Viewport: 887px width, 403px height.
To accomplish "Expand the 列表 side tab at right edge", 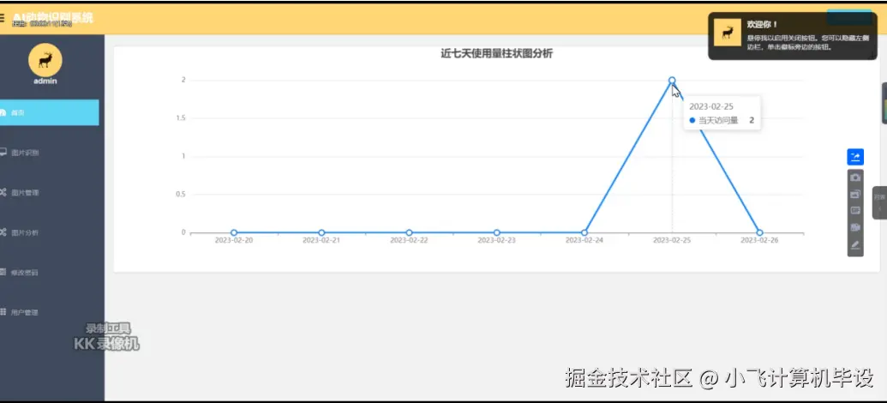I will [x=879, y=202].
